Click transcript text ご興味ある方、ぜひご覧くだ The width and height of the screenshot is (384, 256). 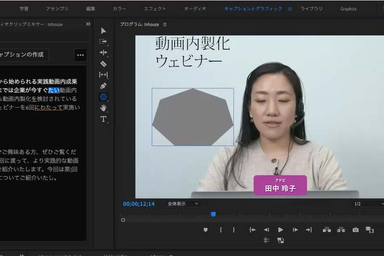click(39, 152)
